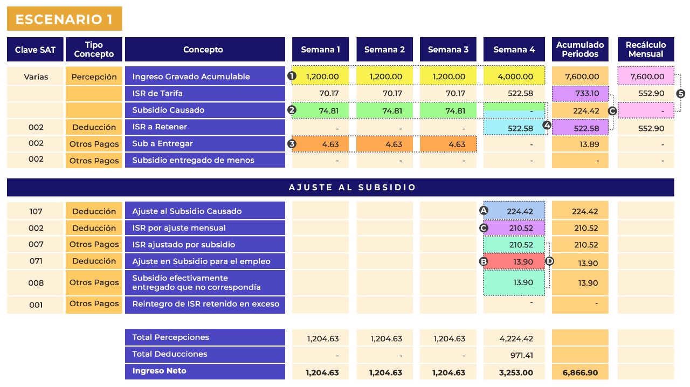Select the red 13.90 highlighted cell

pos(514,260)
